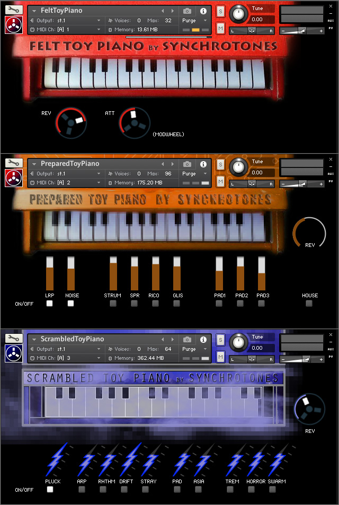Go to previous instrument from PreparedToyPiano

(163, 164)
